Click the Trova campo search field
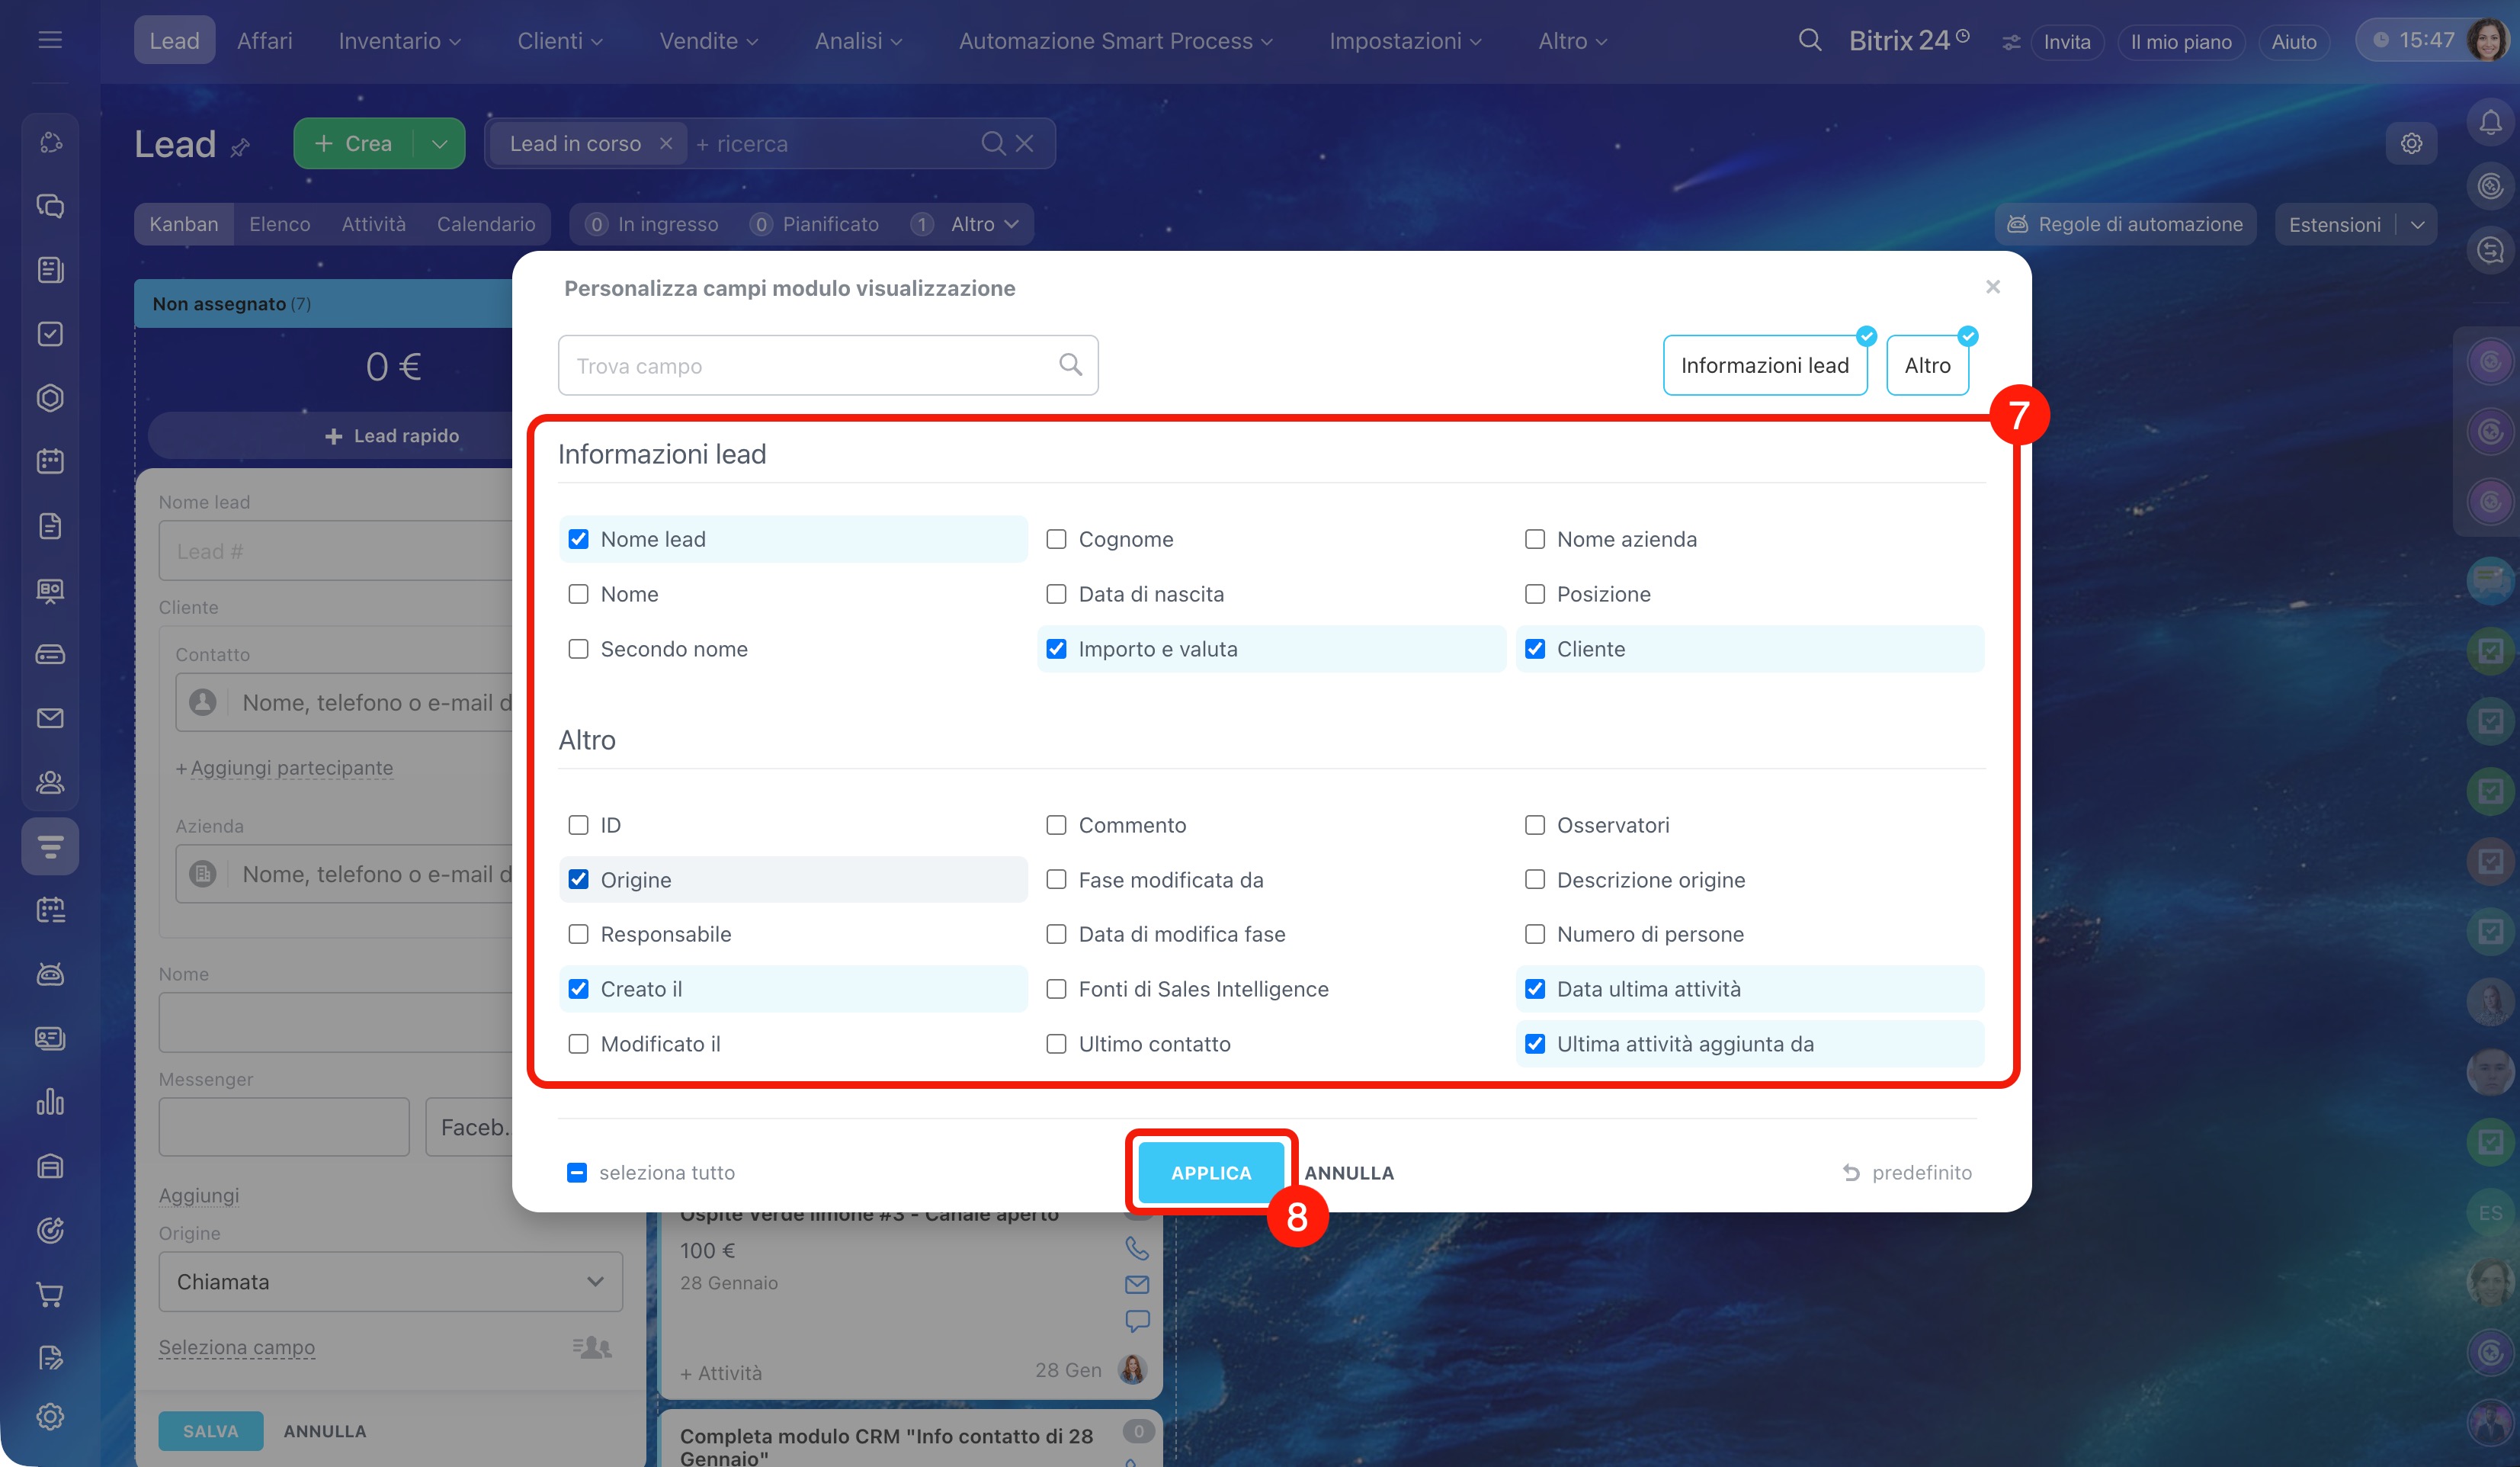 [810, 365]
